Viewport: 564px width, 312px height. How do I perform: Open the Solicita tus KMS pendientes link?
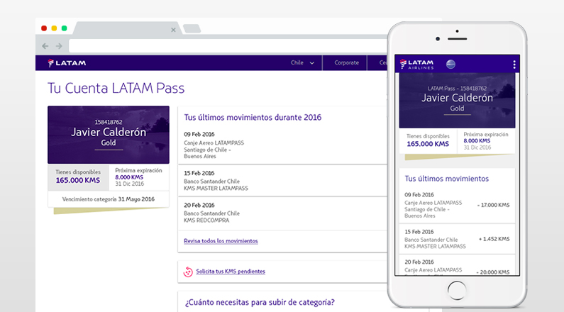click(x=231, y=272)
